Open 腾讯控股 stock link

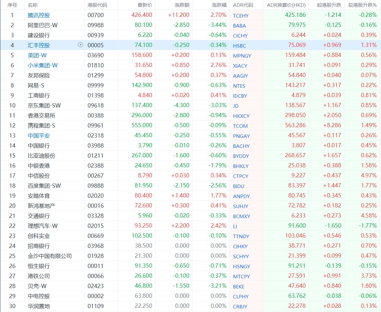(39, 15)
